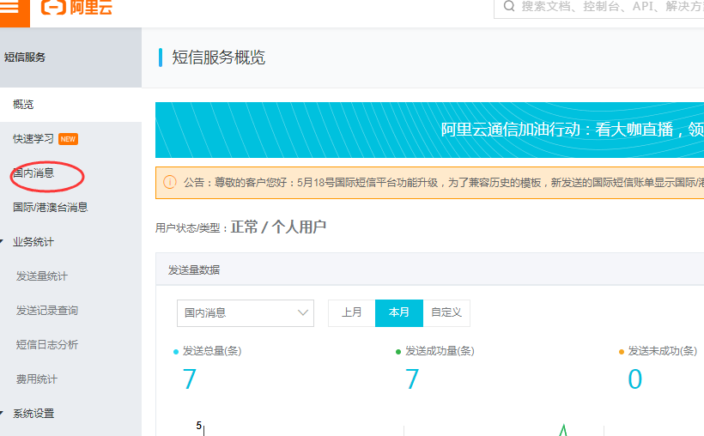Viewport: 704px width, 436px height.
Task: Click the announcement info icon
Action: click(x=170, y=182)
